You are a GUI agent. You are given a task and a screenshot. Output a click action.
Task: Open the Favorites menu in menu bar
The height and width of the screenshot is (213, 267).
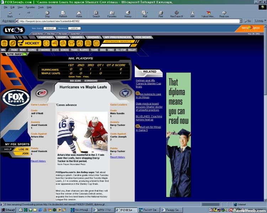tap(30, 7)
